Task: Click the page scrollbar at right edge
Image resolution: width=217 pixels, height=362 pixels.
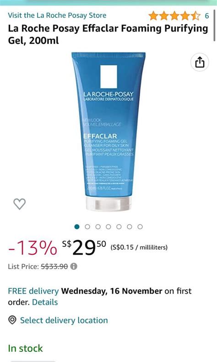Action: tap(215, 25)
